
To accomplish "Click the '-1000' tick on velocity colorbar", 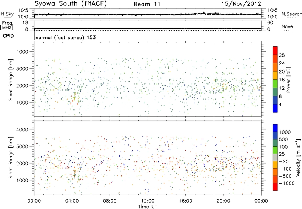I will pyautogui.click(x=287, y=183).
